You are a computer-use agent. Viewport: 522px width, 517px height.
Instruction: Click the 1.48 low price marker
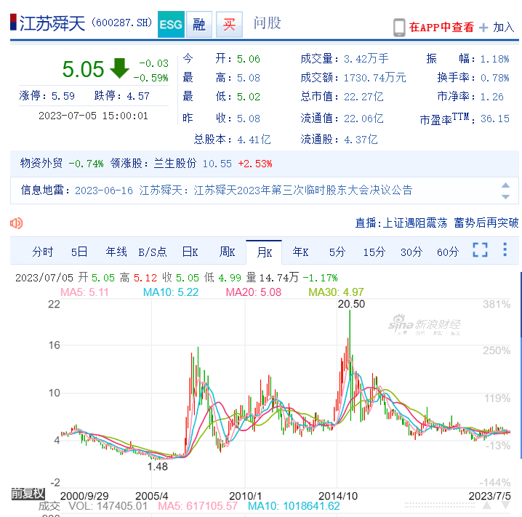[158, 467]
